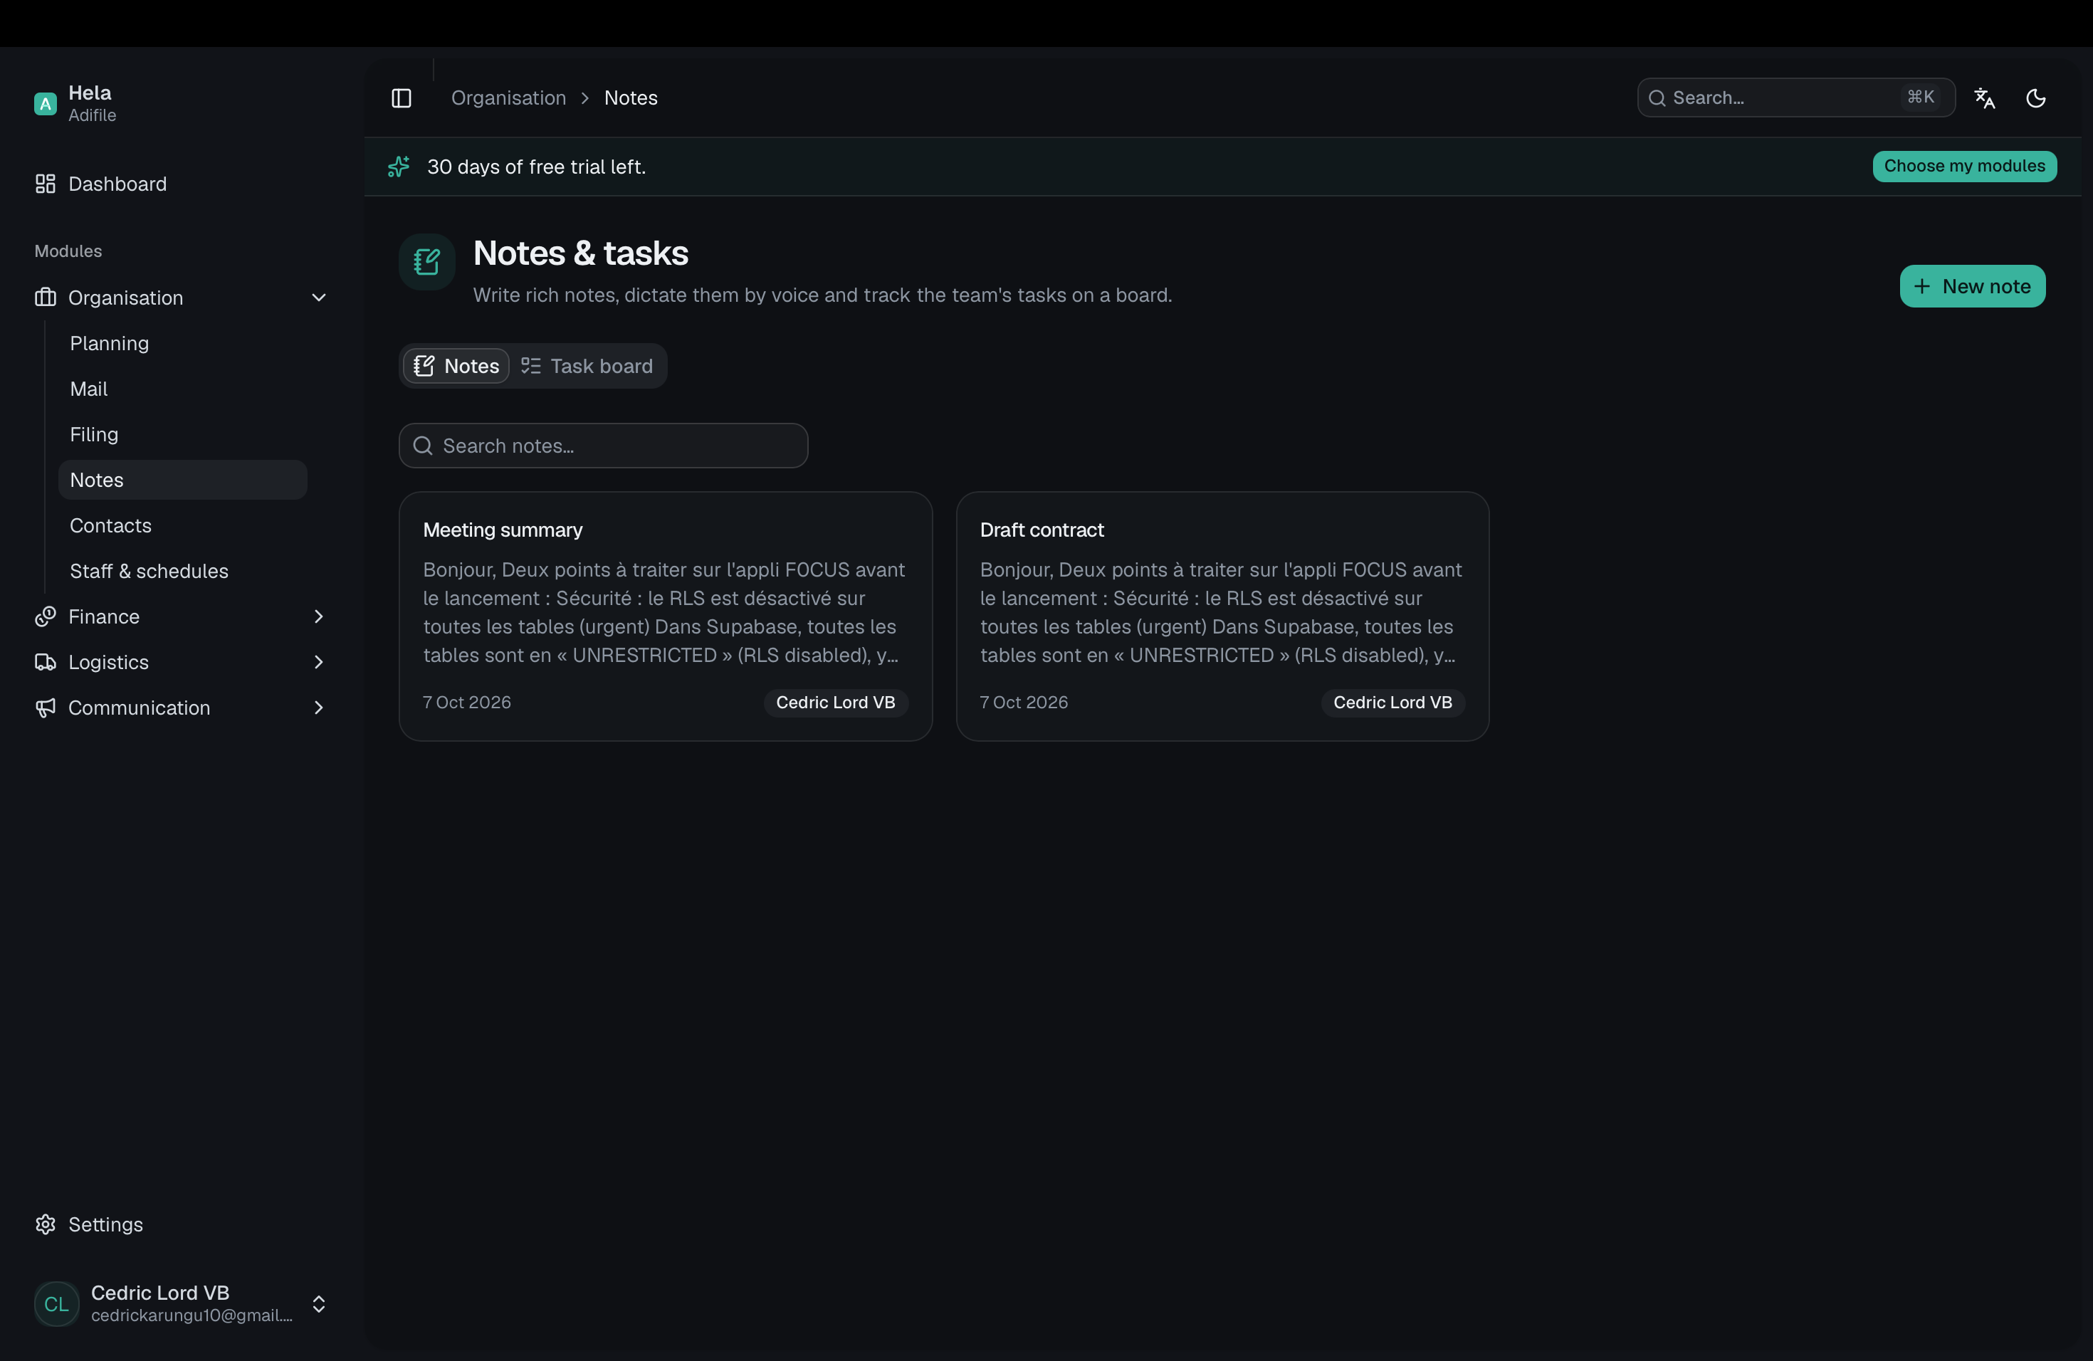Open the Draft contract note card
Viewport: 2093px width, 1361px height.
pos(1222,616)
